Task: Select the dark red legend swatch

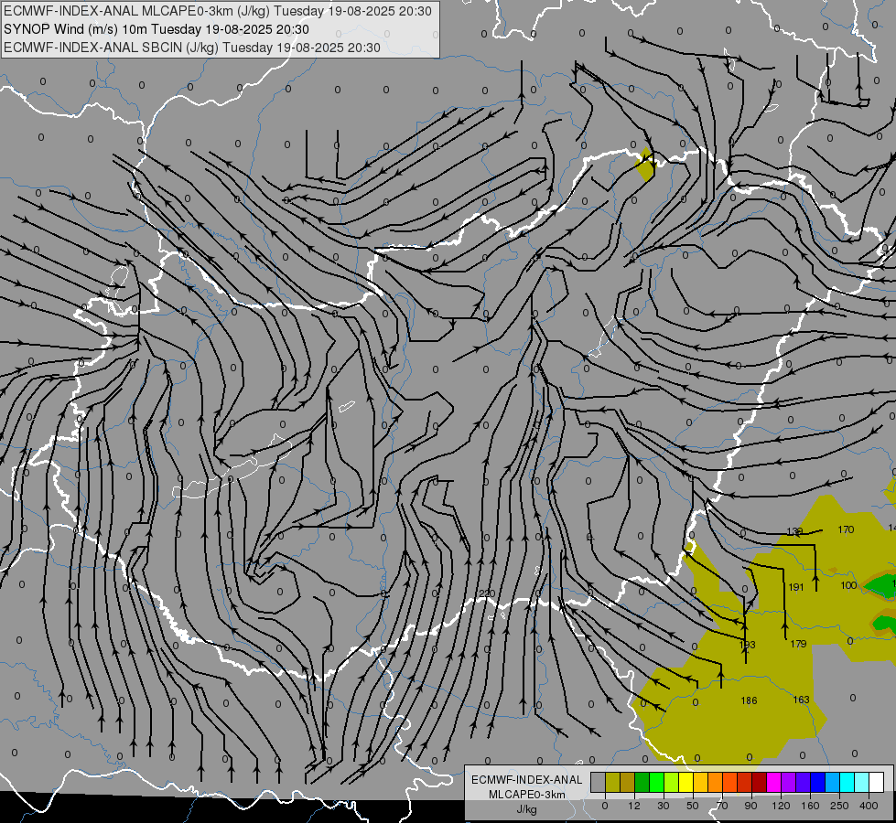Action: click(760, 782)
